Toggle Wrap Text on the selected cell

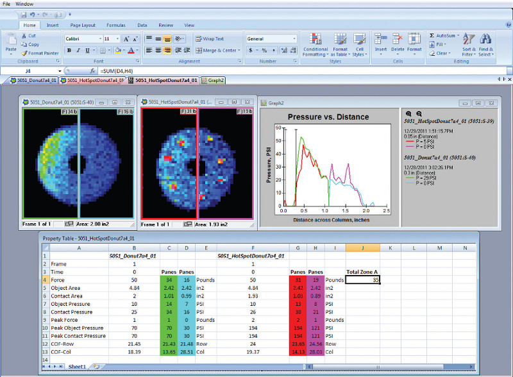210,38
